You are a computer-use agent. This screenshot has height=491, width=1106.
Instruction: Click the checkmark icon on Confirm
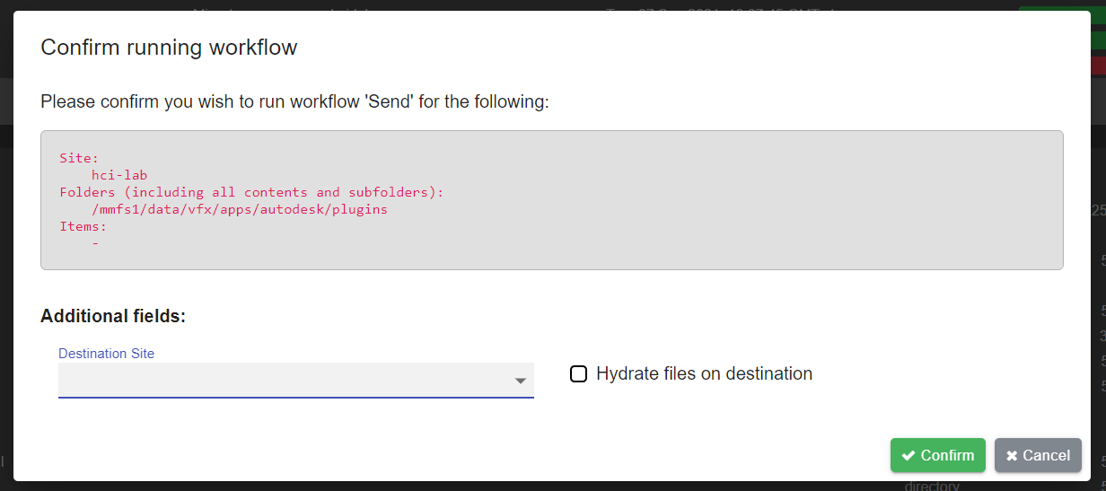tap(908, 455)
